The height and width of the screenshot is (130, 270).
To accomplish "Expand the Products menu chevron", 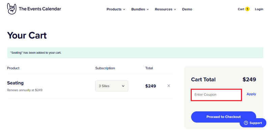I will (x=124, y=9).
